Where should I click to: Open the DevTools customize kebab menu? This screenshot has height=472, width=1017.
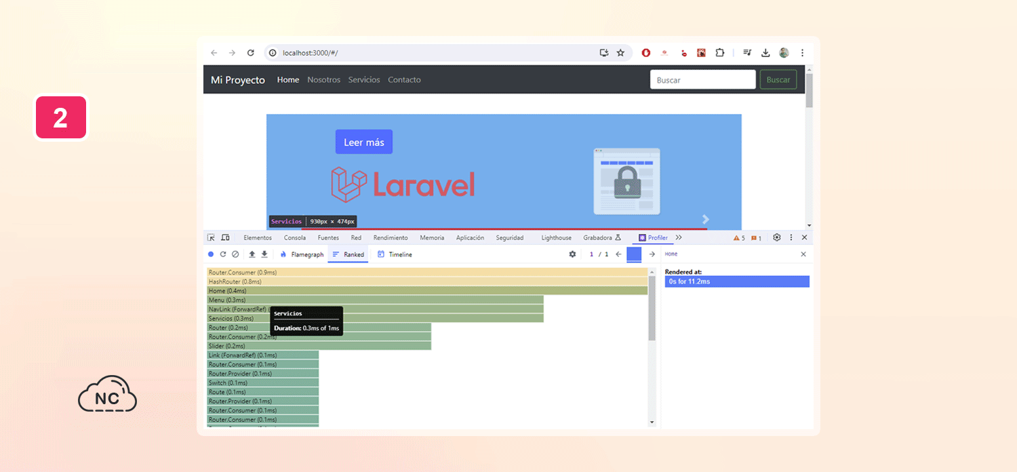[x=791, y=238]
